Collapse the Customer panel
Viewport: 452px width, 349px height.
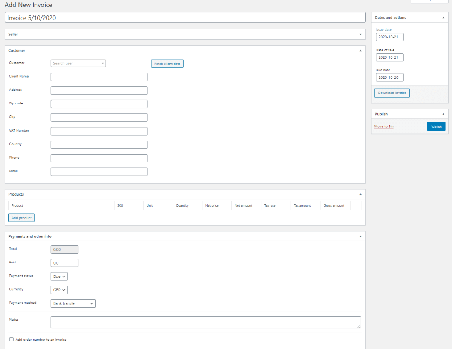(360, 50)
